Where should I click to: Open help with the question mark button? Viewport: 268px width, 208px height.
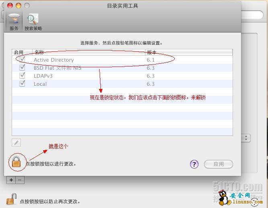point(194,164)
